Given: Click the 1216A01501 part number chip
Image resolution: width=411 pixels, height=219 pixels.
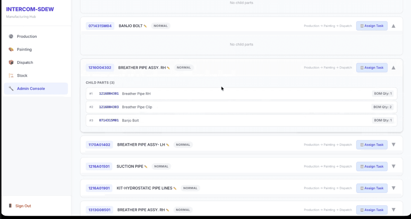Looking at the screenshot, I should click(x=99, y=167).
